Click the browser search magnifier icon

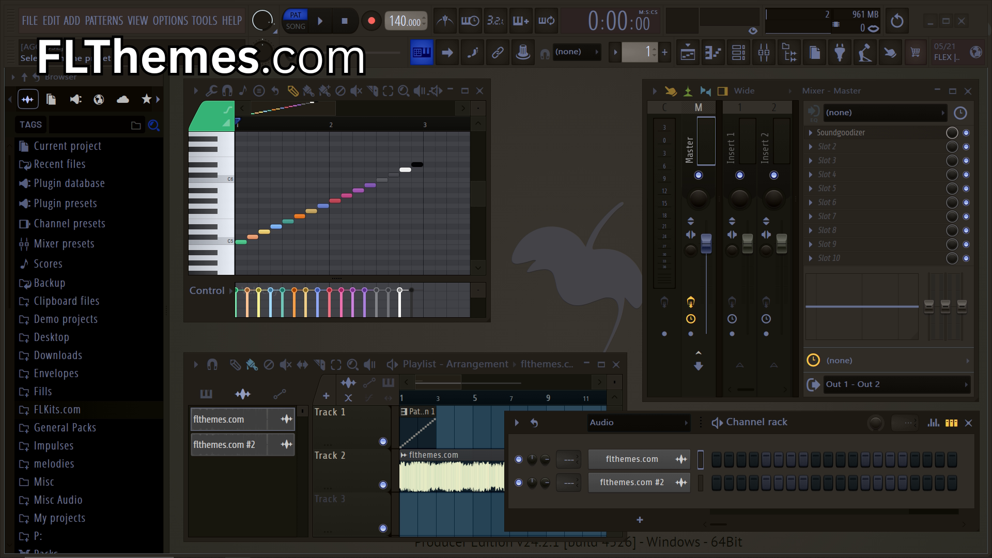(x=153, y=125)
